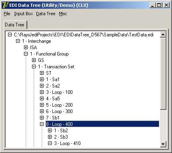Select the '3 - Loop - 410' row
This screenshot has height=153, width=172.
[67, 143]
